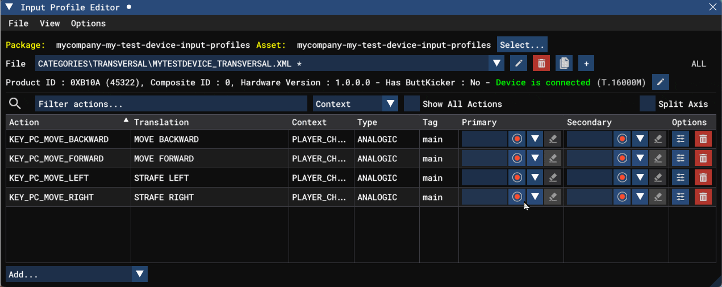Viewport: 722px width, 287px height.
Task: Record secondary input for KEY_PC_MOVE_RIGHT
Action: point(623,197)
